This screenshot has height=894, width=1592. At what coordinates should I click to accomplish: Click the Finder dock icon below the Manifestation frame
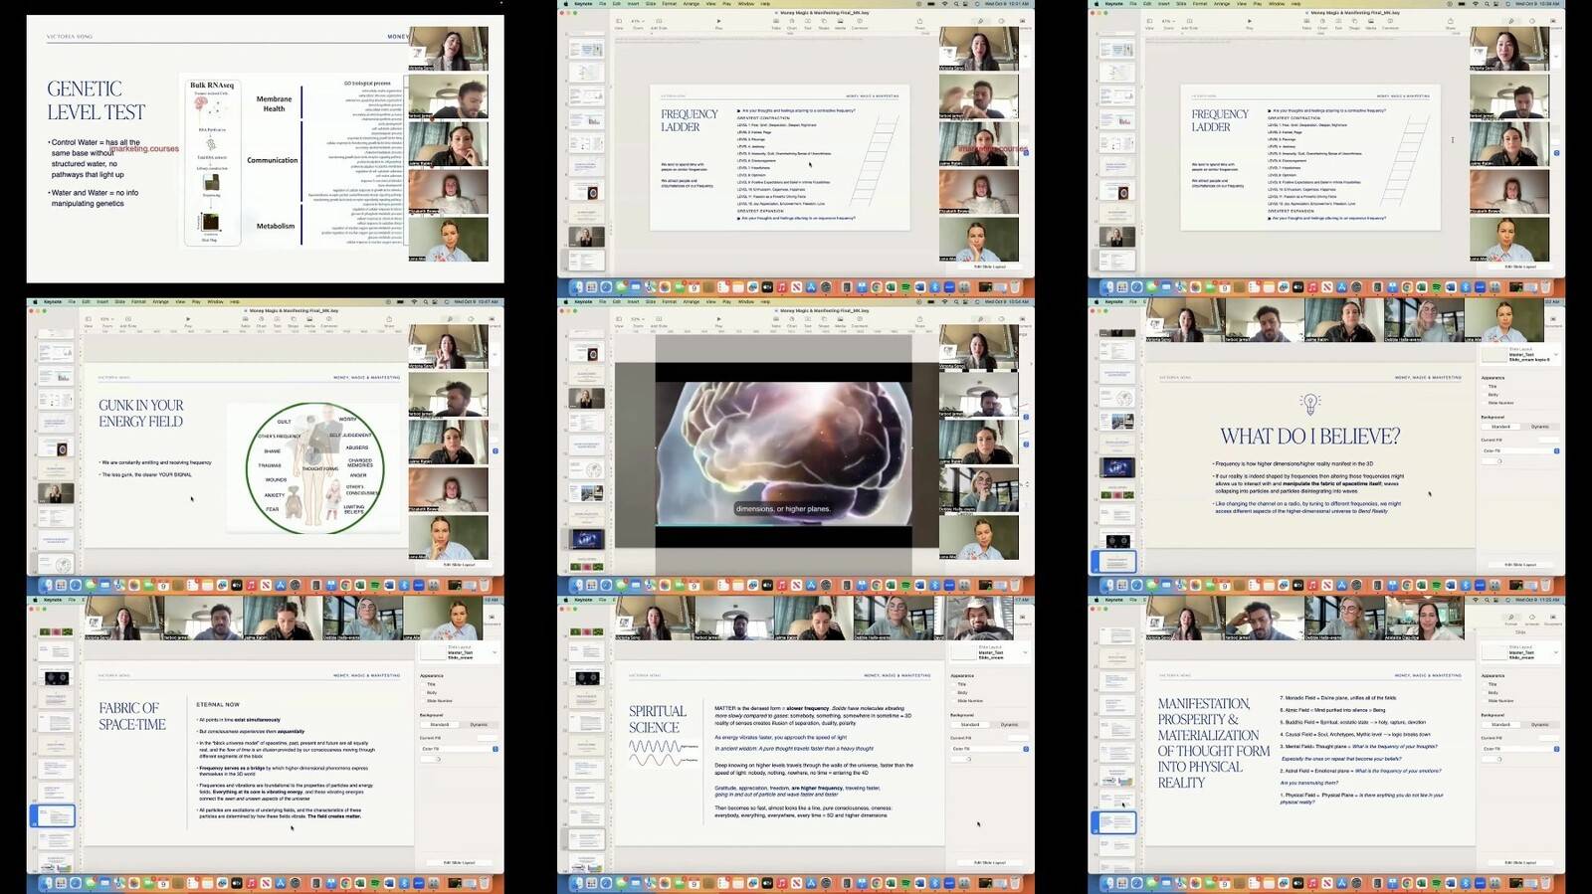tap(1106, 883)
